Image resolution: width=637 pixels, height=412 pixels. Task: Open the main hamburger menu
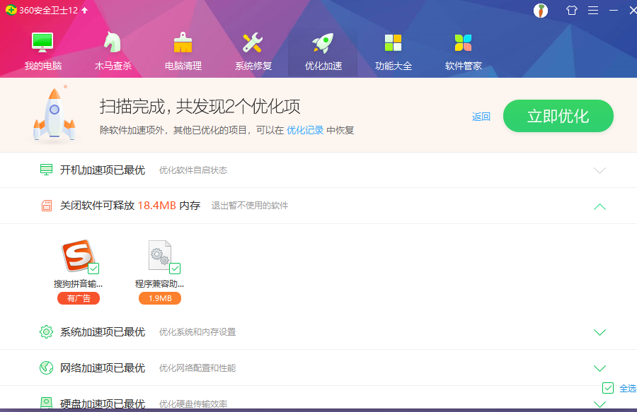[593, 10]
